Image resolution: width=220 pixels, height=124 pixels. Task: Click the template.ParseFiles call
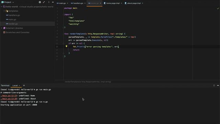click(101, 37)
